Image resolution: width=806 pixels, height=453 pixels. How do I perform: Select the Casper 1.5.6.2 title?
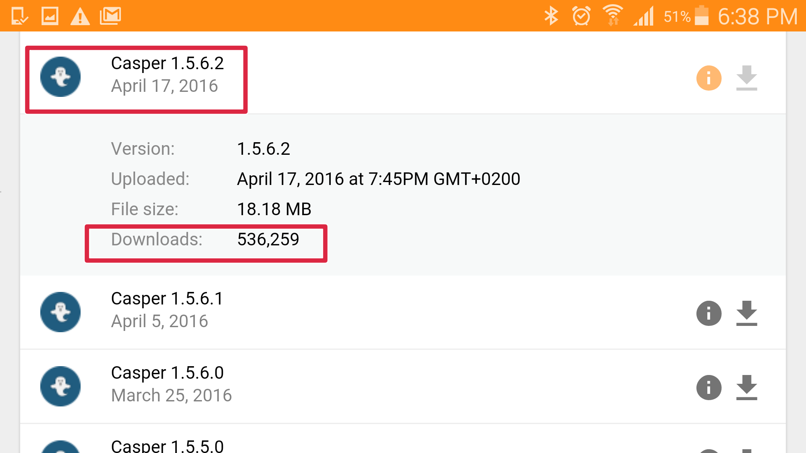click(167, 63)
